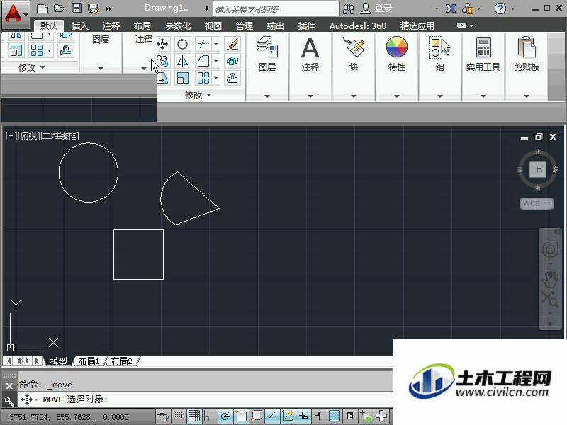
Task: Switch to the 布局1 layout tab
Action: [89, 361]
